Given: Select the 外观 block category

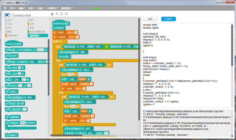Looking at the screenshot, I should (9, 24).
